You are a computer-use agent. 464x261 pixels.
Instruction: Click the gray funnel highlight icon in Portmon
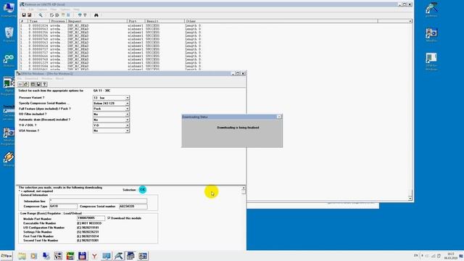(85, 15)
